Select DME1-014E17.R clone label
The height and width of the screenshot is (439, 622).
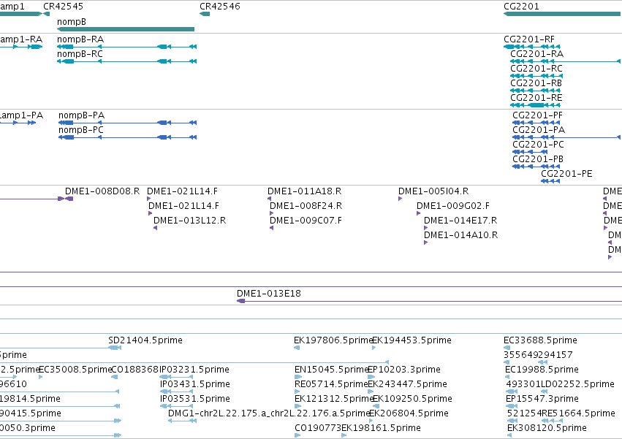[x=460, y=221]
